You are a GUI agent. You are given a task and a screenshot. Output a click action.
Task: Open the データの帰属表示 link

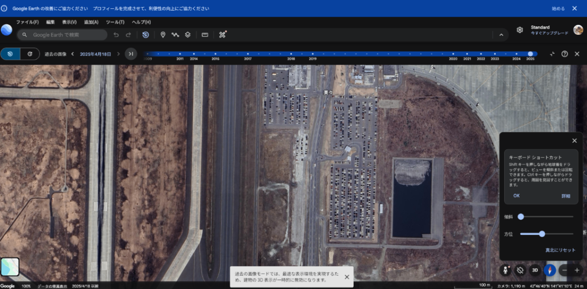point(52,286)
